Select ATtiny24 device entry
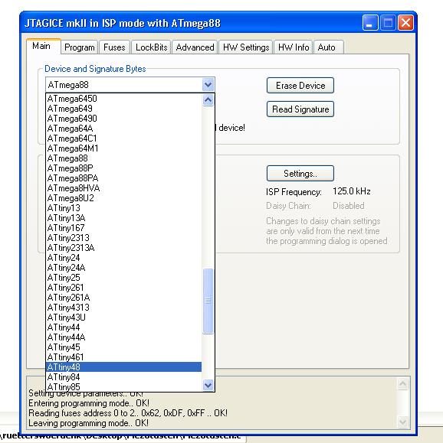The height and width of the screenshot is (443, 443). 123,258
